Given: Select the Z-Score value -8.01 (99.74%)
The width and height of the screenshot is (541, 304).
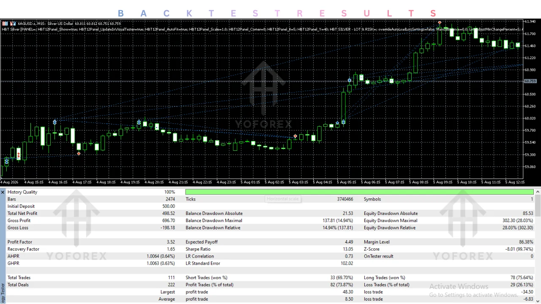Looking at the screenshot, I should tap(519, 250).
